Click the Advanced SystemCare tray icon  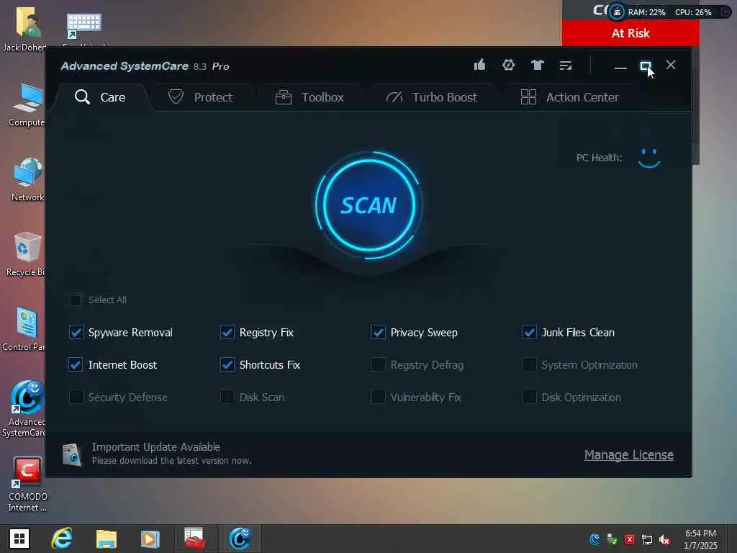tap(594, 539)
